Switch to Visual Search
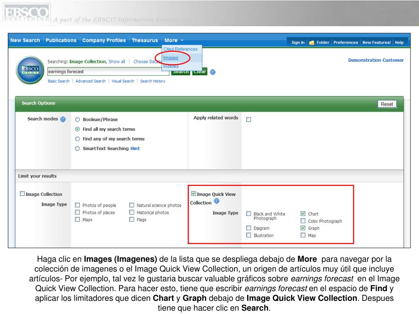Screen dimensions: 419x314 pos(123,81)
